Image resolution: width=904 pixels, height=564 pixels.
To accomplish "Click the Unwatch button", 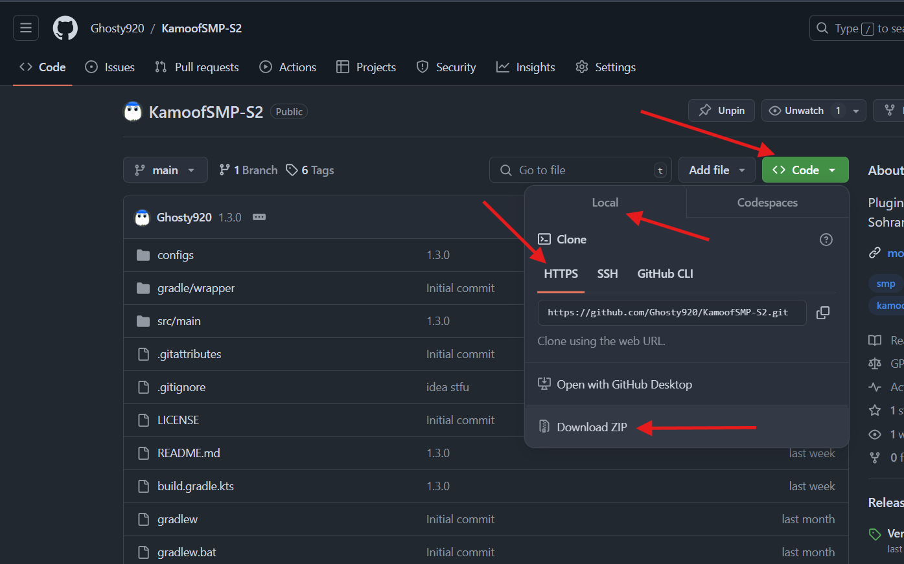I will (805, 111).
